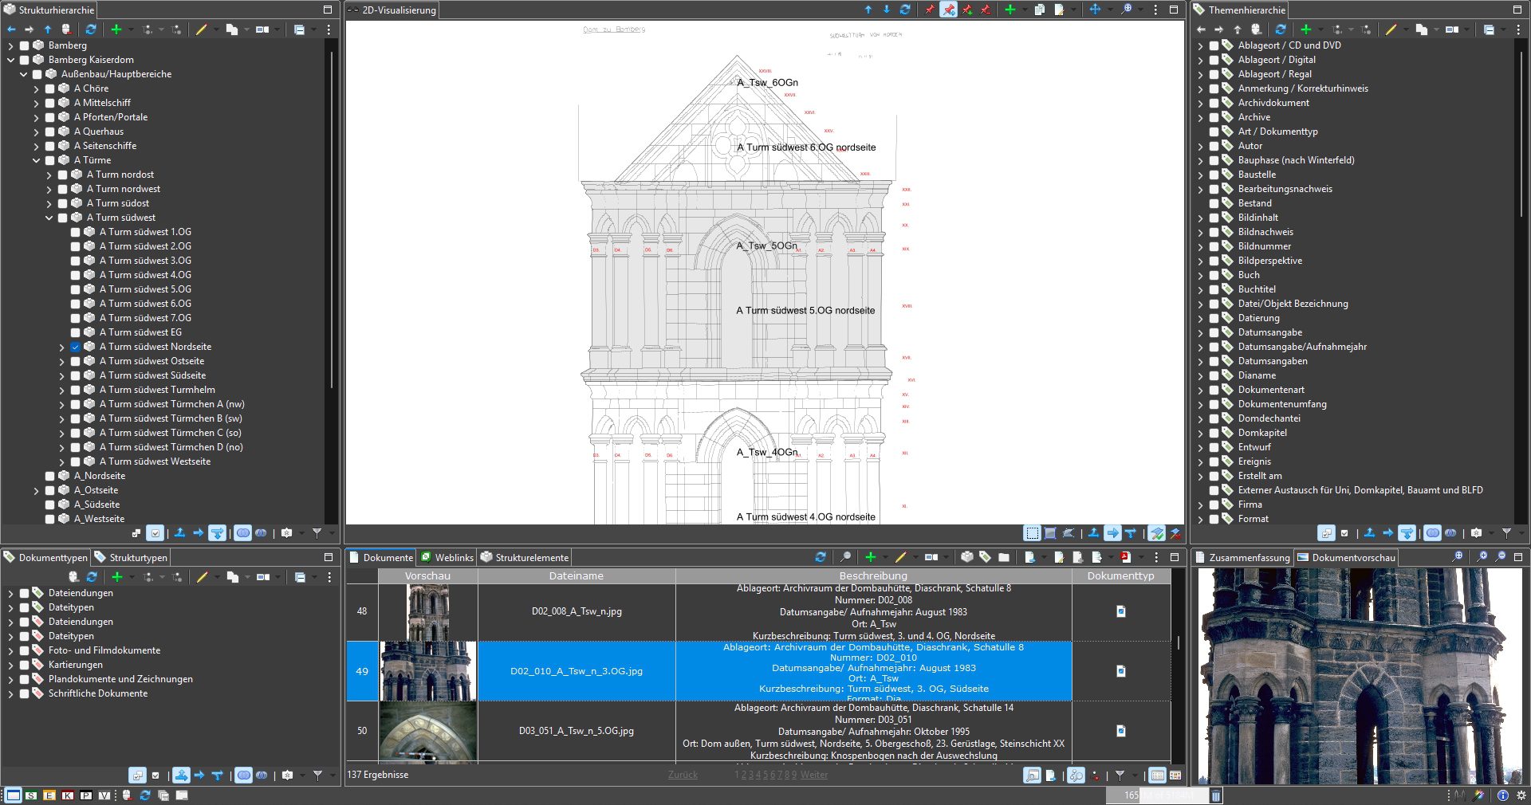Screen dimensions: 1531x805
Task: Click the blue move arrows icon in 2D-Visualisierung
Action: [x=1095, y=10]
